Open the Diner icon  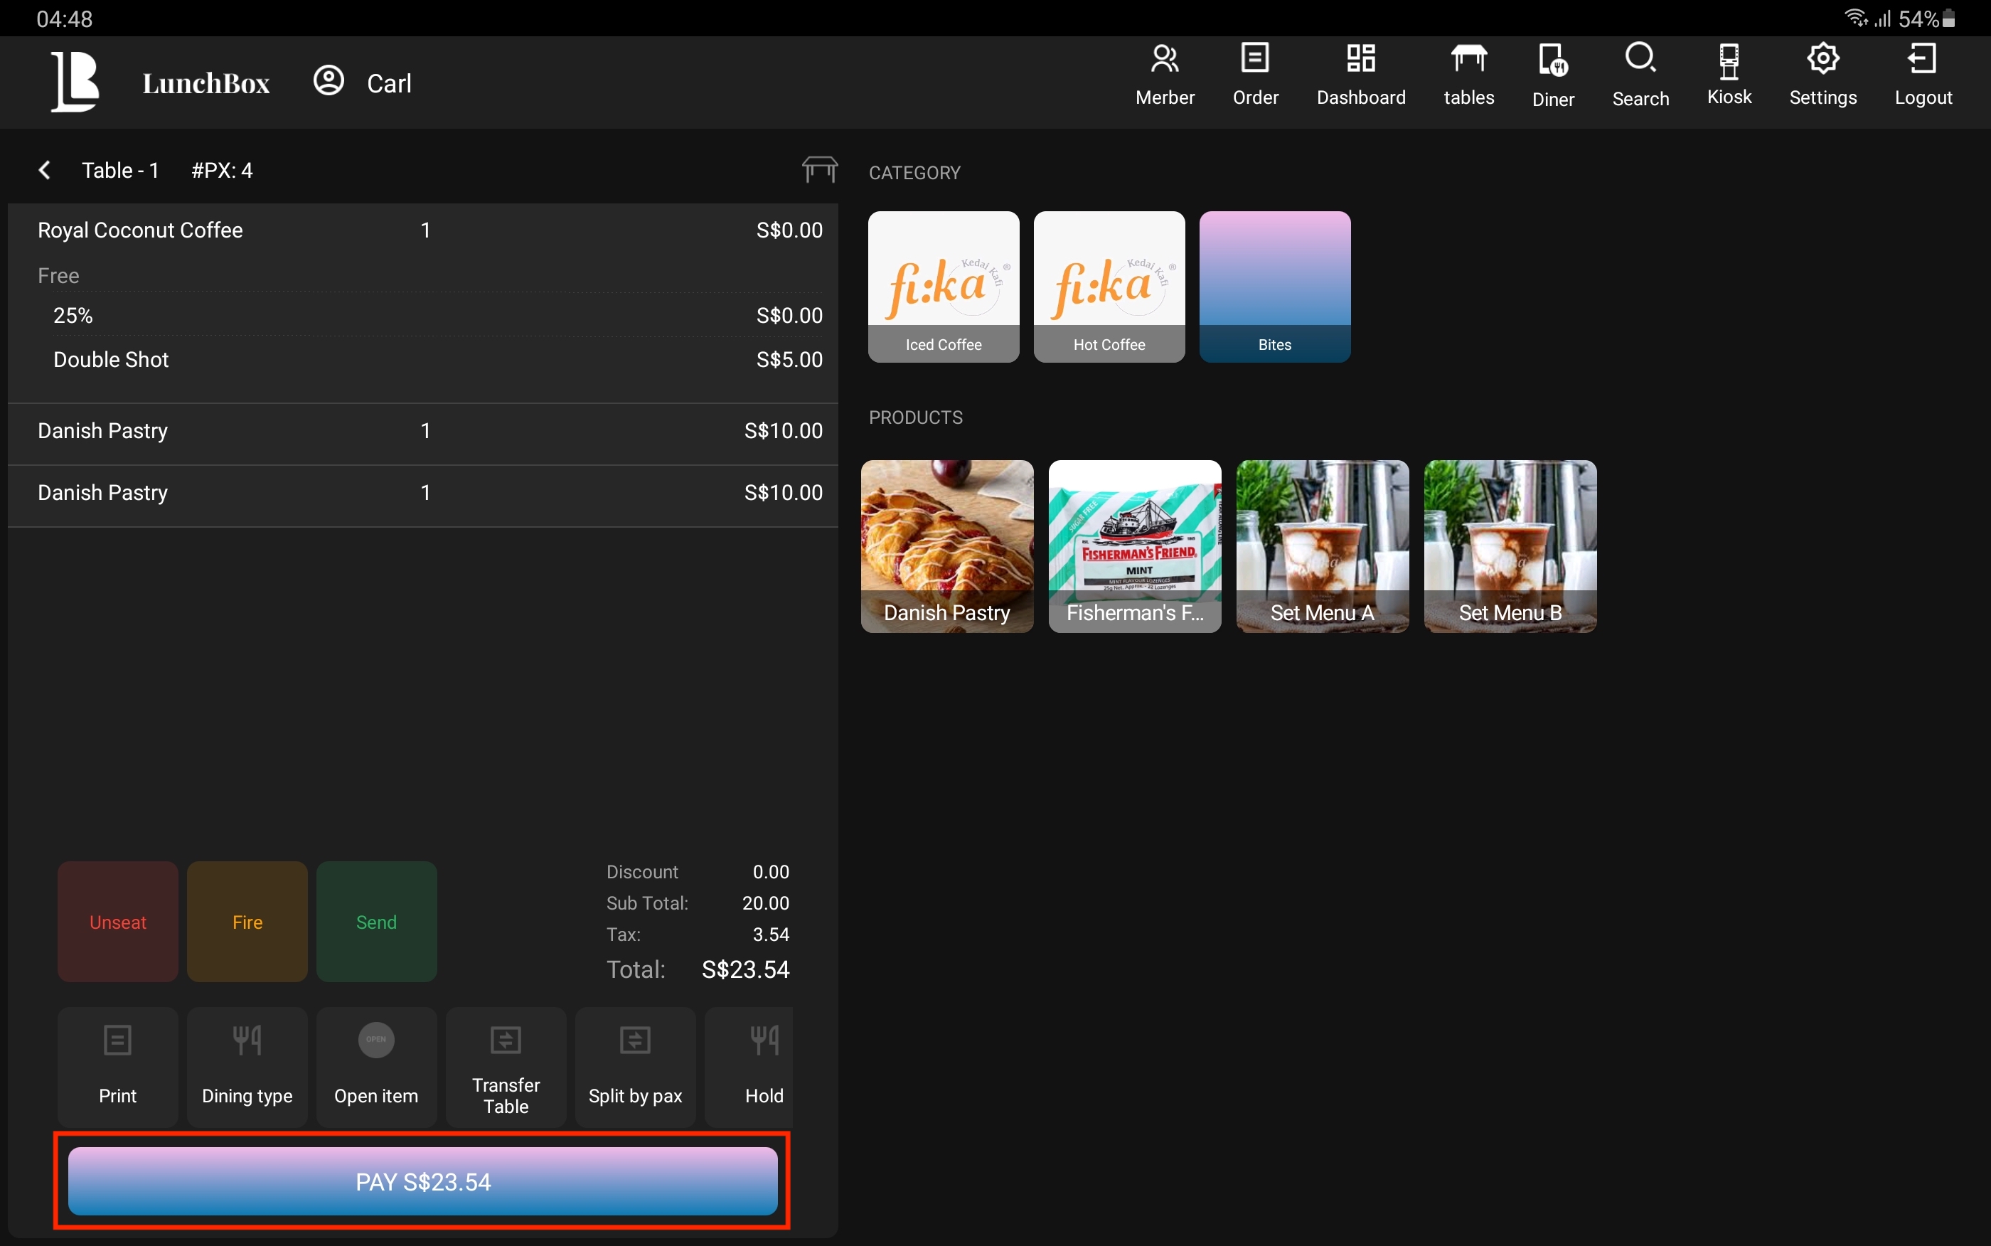click(1552, 74)
